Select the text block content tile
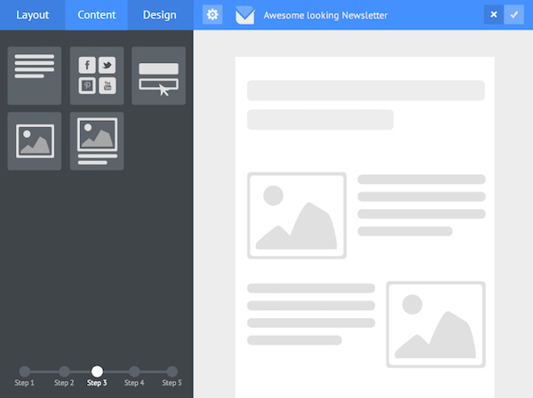533x398 pixels. click(35, 75)
